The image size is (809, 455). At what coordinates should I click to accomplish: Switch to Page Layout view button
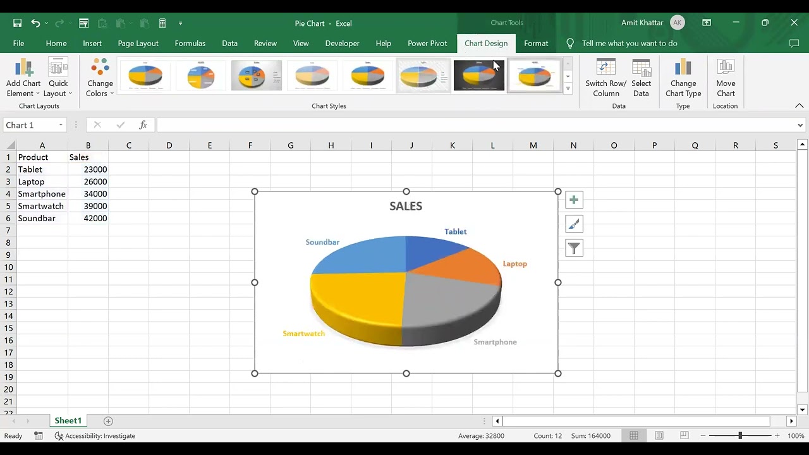point(659,435)
